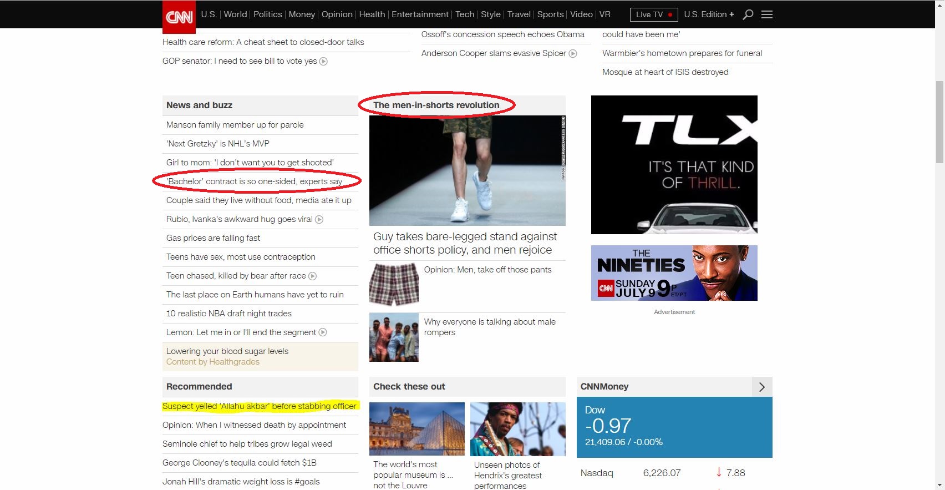This screenshot has height=490, width=945.
Task: Open the search magnifier icon
Action: 748,14
